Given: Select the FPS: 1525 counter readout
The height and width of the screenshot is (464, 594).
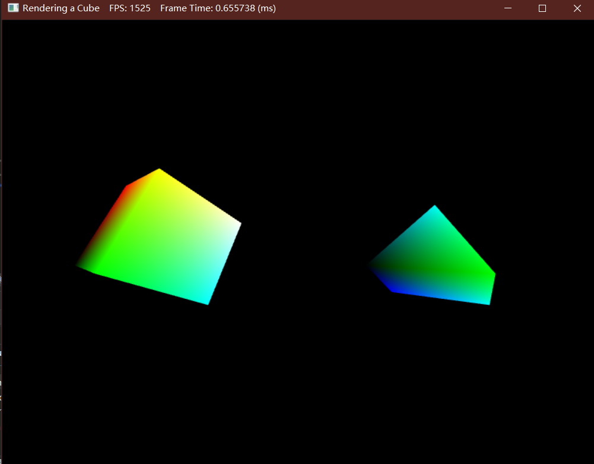Looking at the screenshot, I should [130, 8].
